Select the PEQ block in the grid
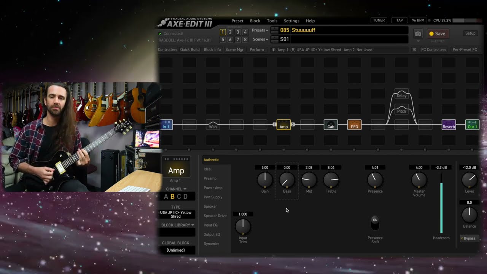Viewport: 487px width, 274px height. click(354, 125)
